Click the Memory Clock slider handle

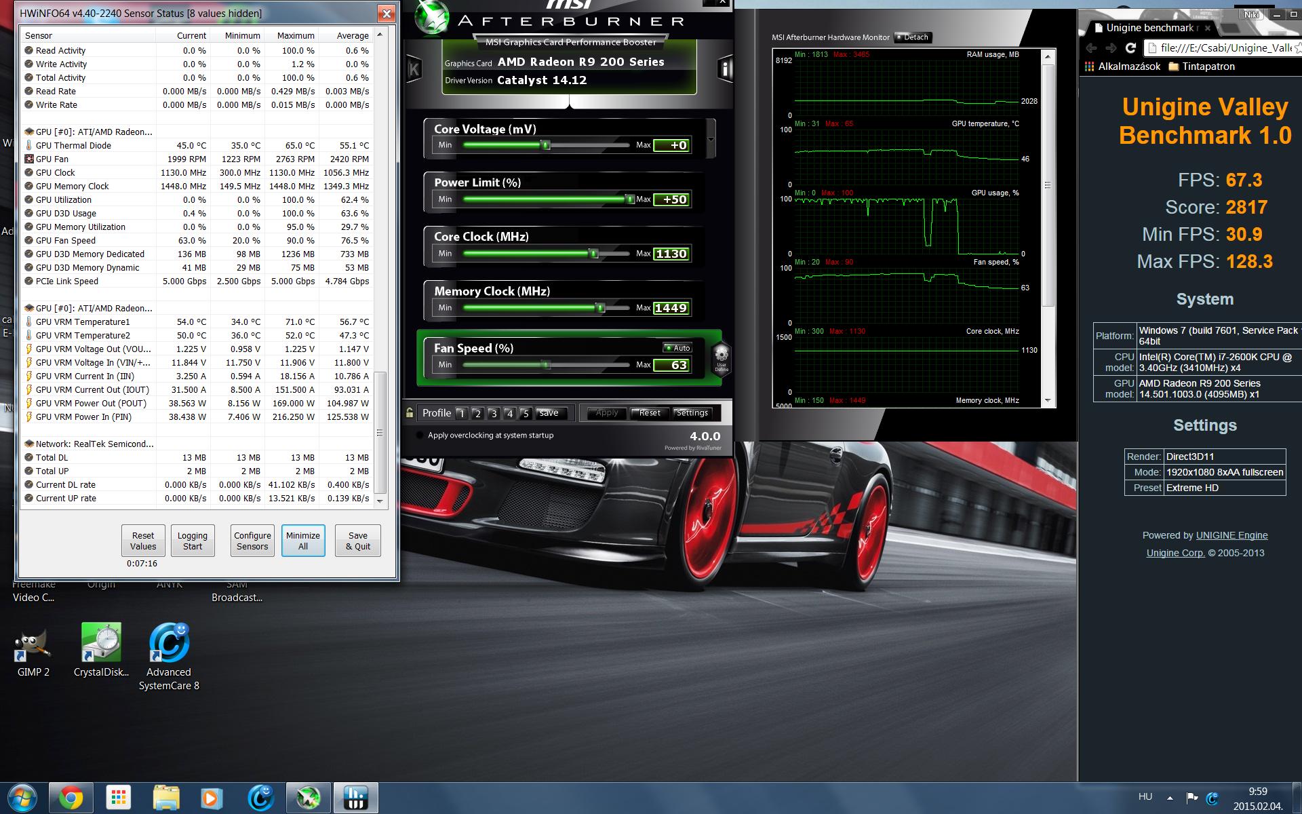click(x=600, y=308)
